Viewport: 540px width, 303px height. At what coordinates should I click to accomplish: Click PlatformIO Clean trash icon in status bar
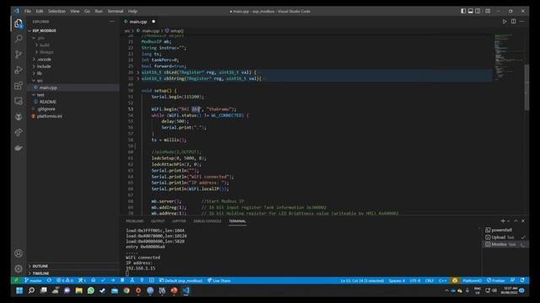[x=122, y=280]
